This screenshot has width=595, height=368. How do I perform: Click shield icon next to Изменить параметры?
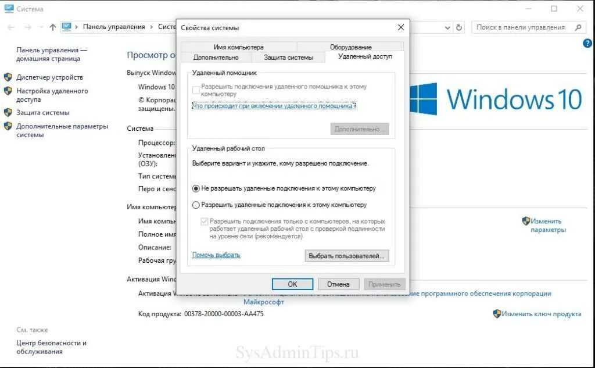tap(526, 221)
